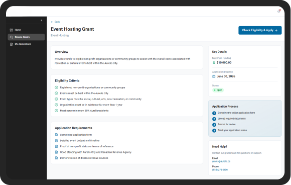
Task: Click document icon beside Good standing requirement
Action: (x=56, y=152)
